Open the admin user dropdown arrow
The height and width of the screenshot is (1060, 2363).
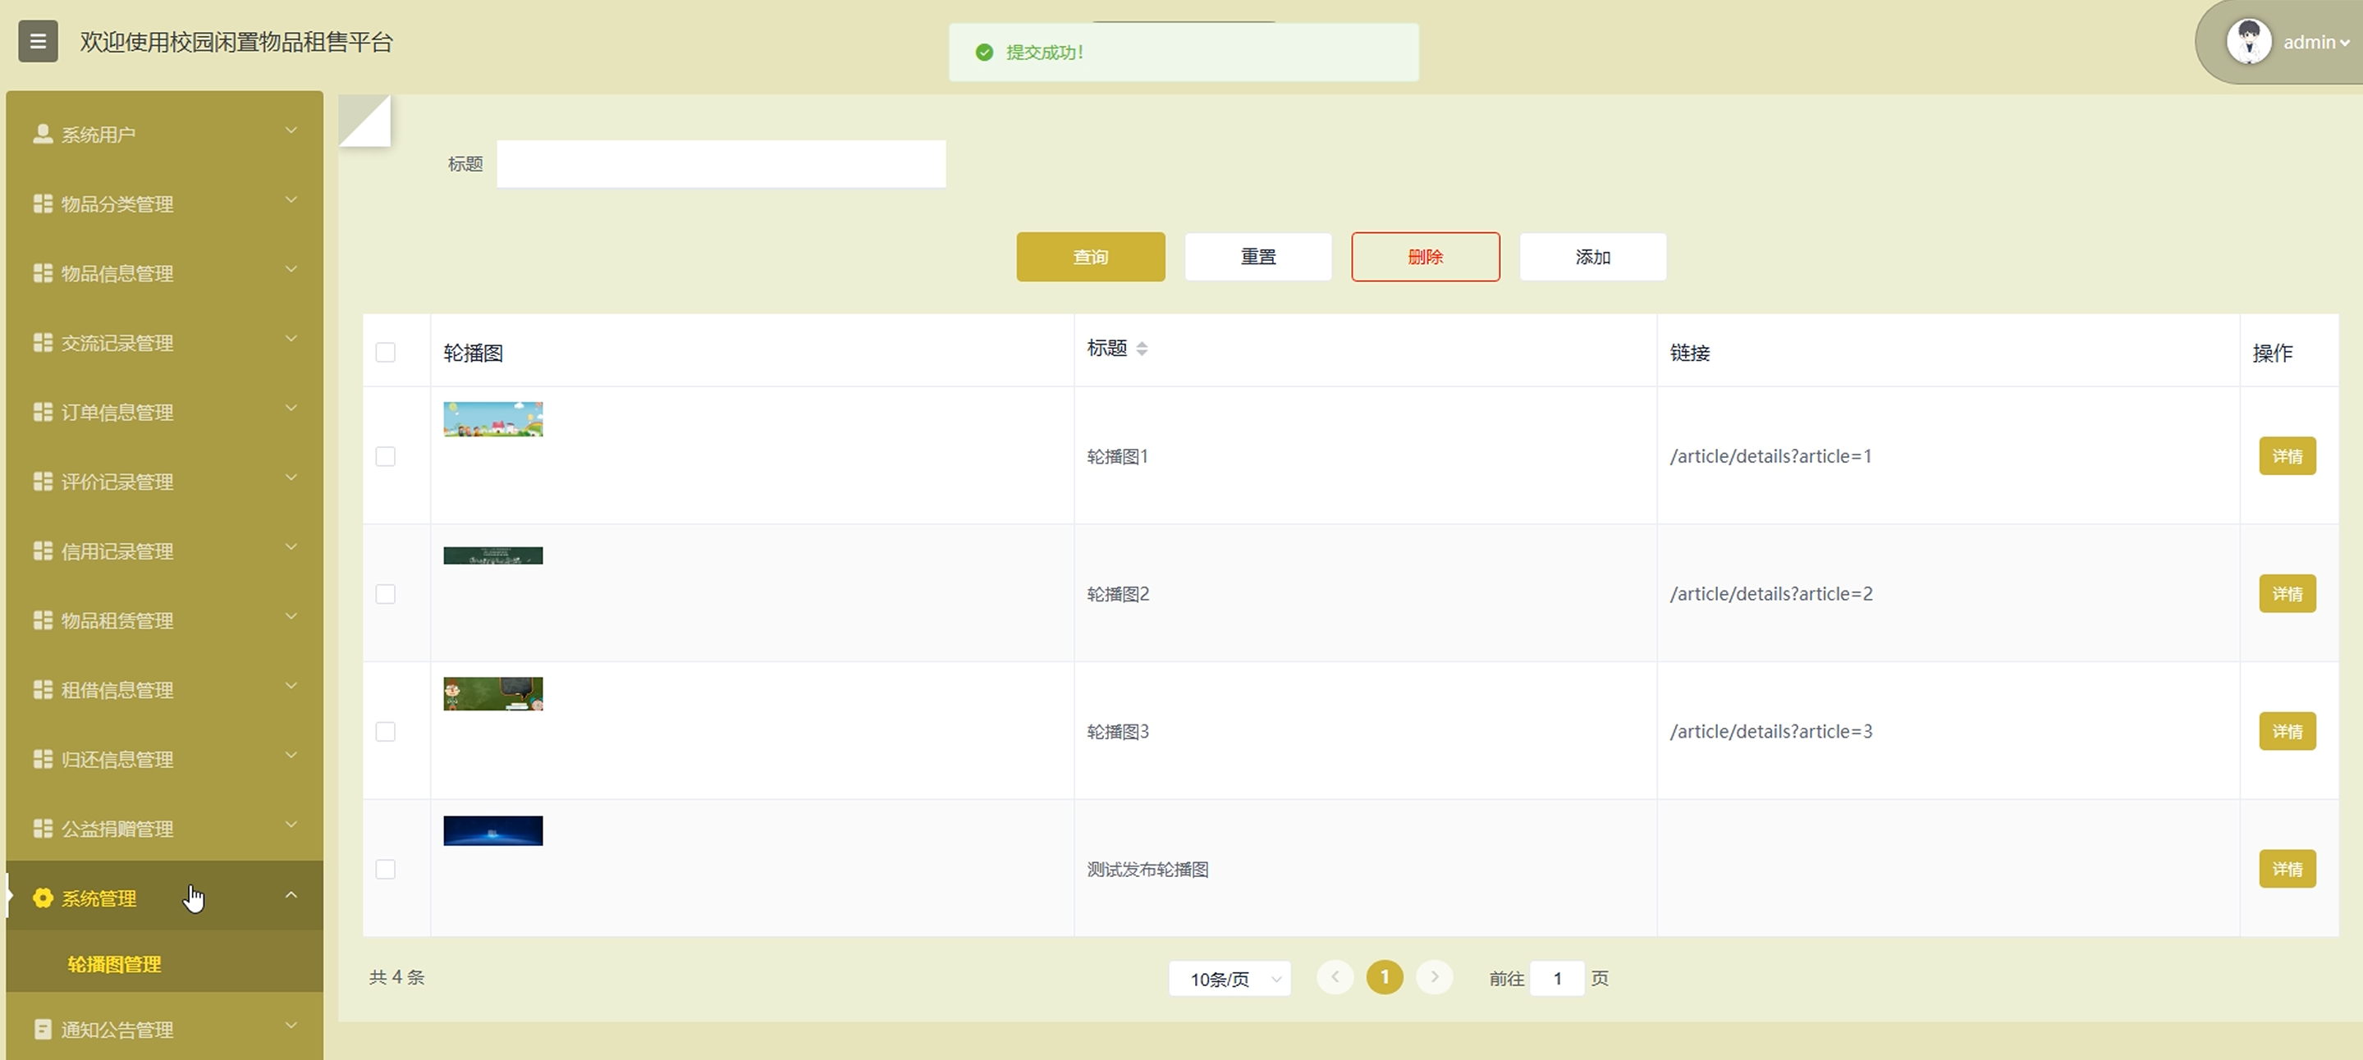click(x=2345, y=42)
